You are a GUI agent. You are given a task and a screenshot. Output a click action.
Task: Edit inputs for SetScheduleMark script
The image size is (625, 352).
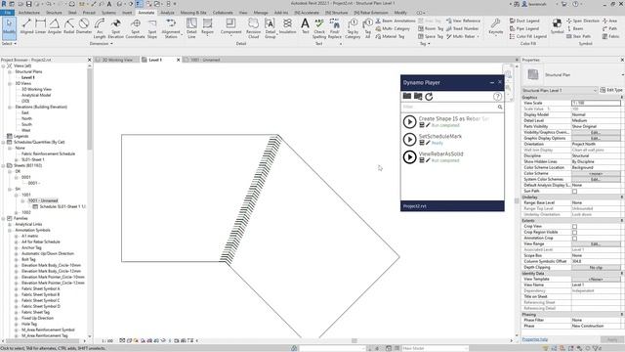(x=422, y=143)
